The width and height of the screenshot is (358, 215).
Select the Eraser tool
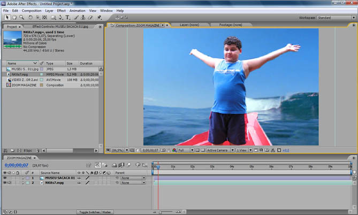click(91, 17)
